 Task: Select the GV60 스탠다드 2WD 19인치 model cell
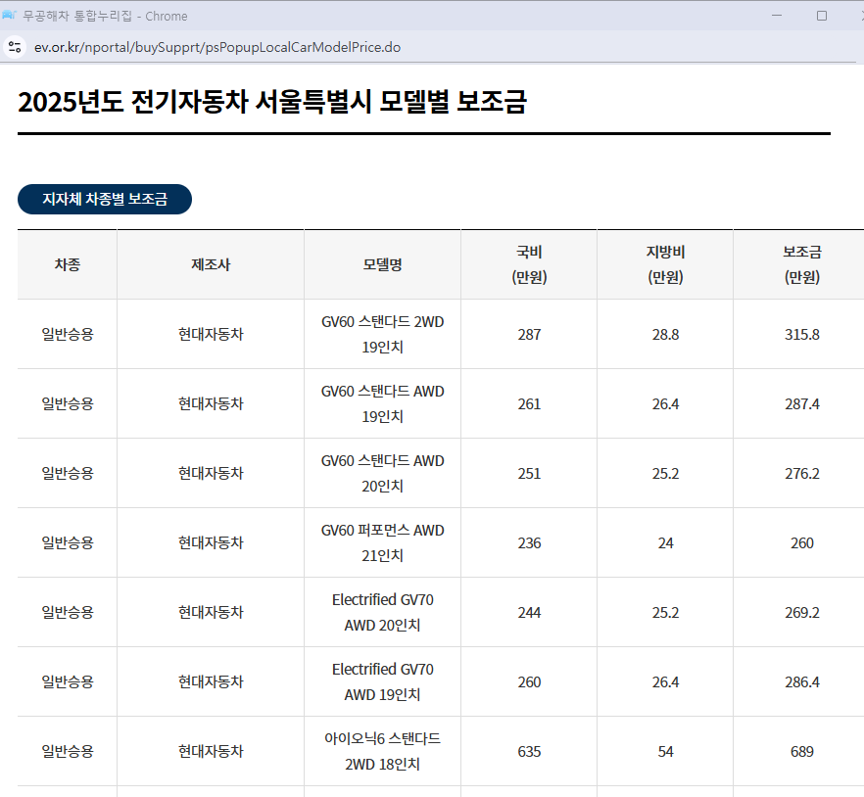click(x=381, y=333)
